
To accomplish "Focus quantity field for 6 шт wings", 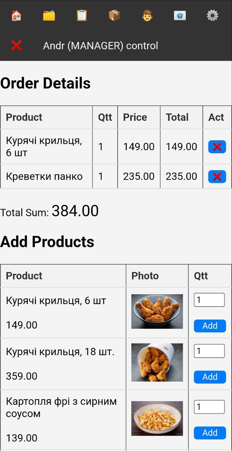I will [x=209, y=300].
